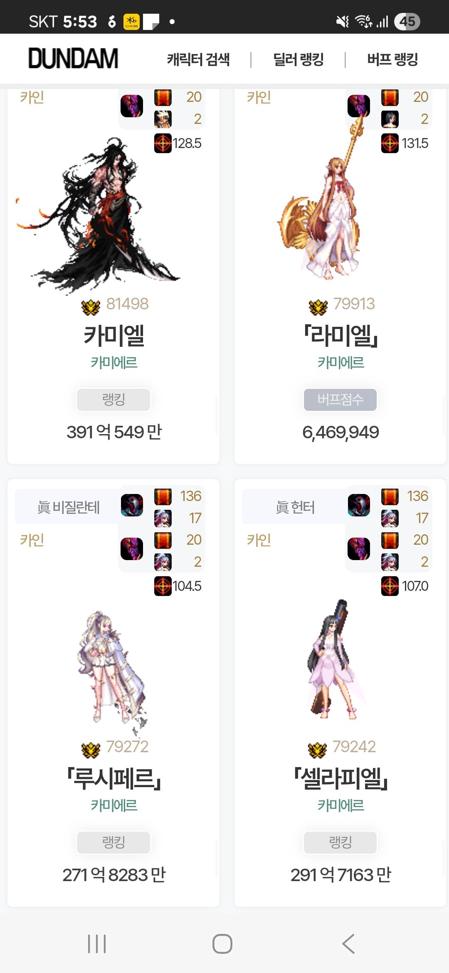Click the 랭킹 button under 루시페르
The height and width of the screenshot is (973, 449).
click(x=113, y=842)
